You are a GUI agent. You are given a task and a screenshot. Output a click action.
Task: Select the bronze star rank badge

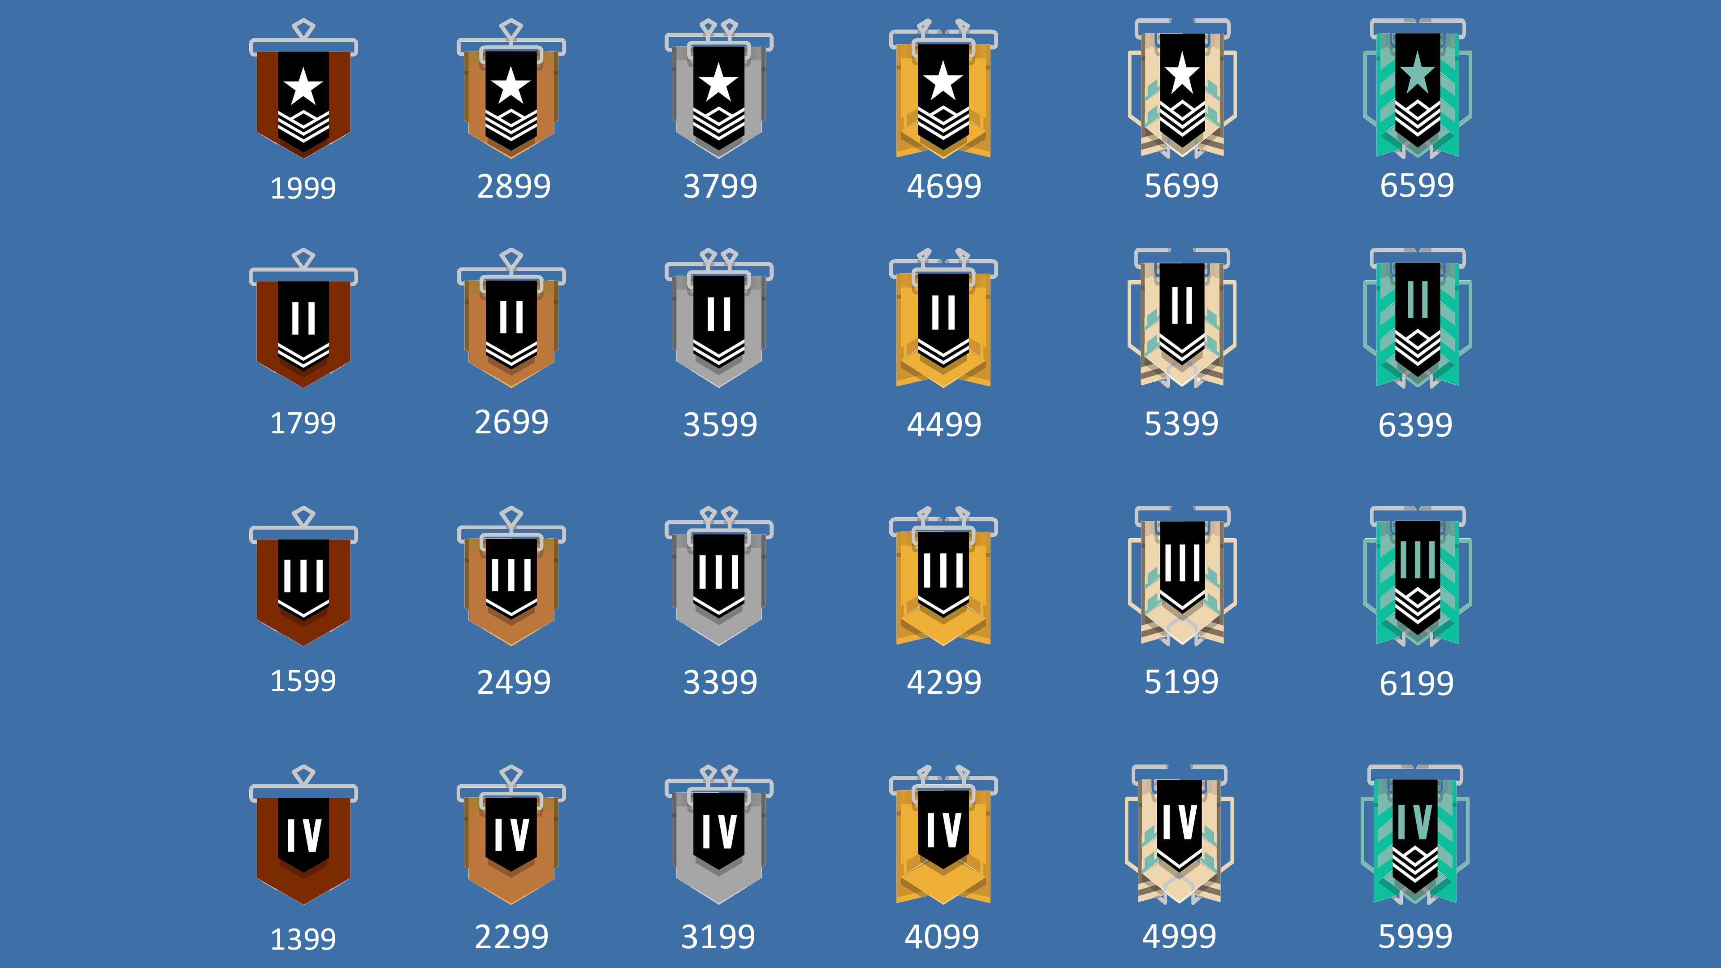tap(511, 89)
